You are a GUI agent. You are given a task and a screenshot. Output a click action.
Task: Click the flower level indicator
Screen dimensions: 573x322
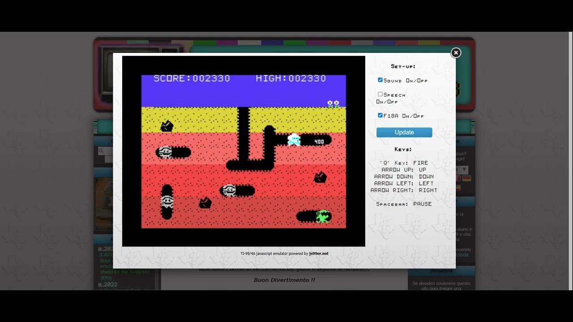coord(333,104)
